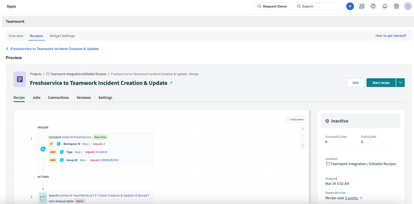Zoom out the recipe canvas
Screen dimensions: 414x204
[303, 140]
